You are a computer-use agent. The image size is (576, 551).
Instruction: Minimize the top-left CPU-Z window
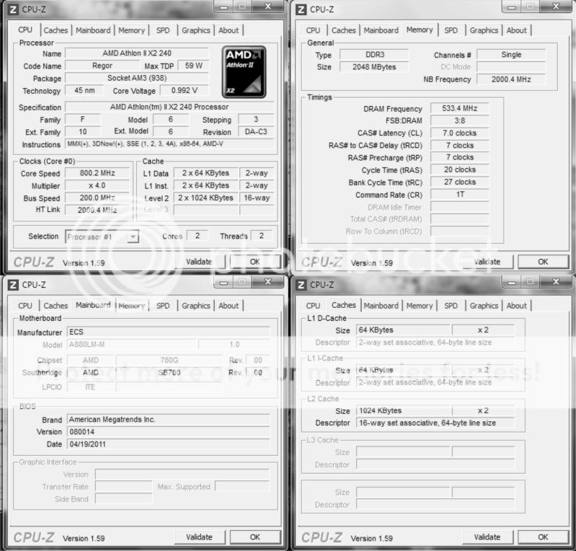(223, 6)
